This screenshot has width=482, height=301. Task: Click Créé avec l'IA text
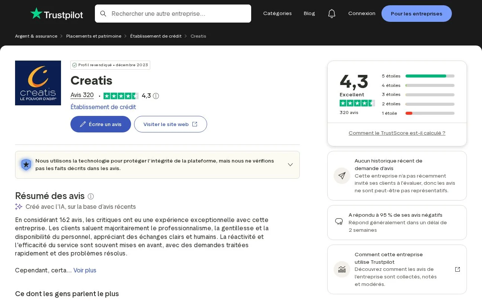[x=81, y=207]
